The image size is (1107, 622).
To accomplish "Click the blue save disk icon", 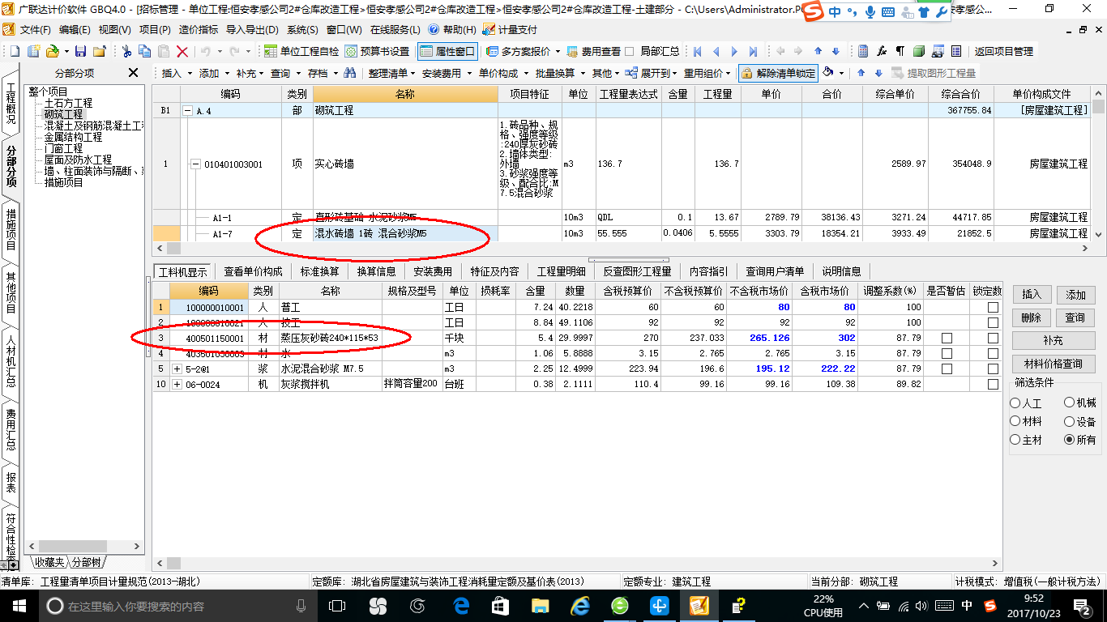I will (x=80, y=51).
